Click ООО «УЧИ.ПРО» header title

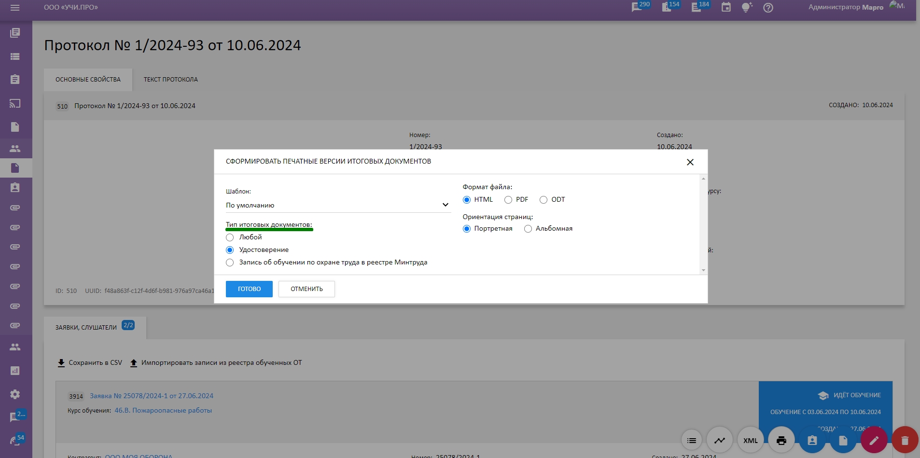tap(71, 7)
